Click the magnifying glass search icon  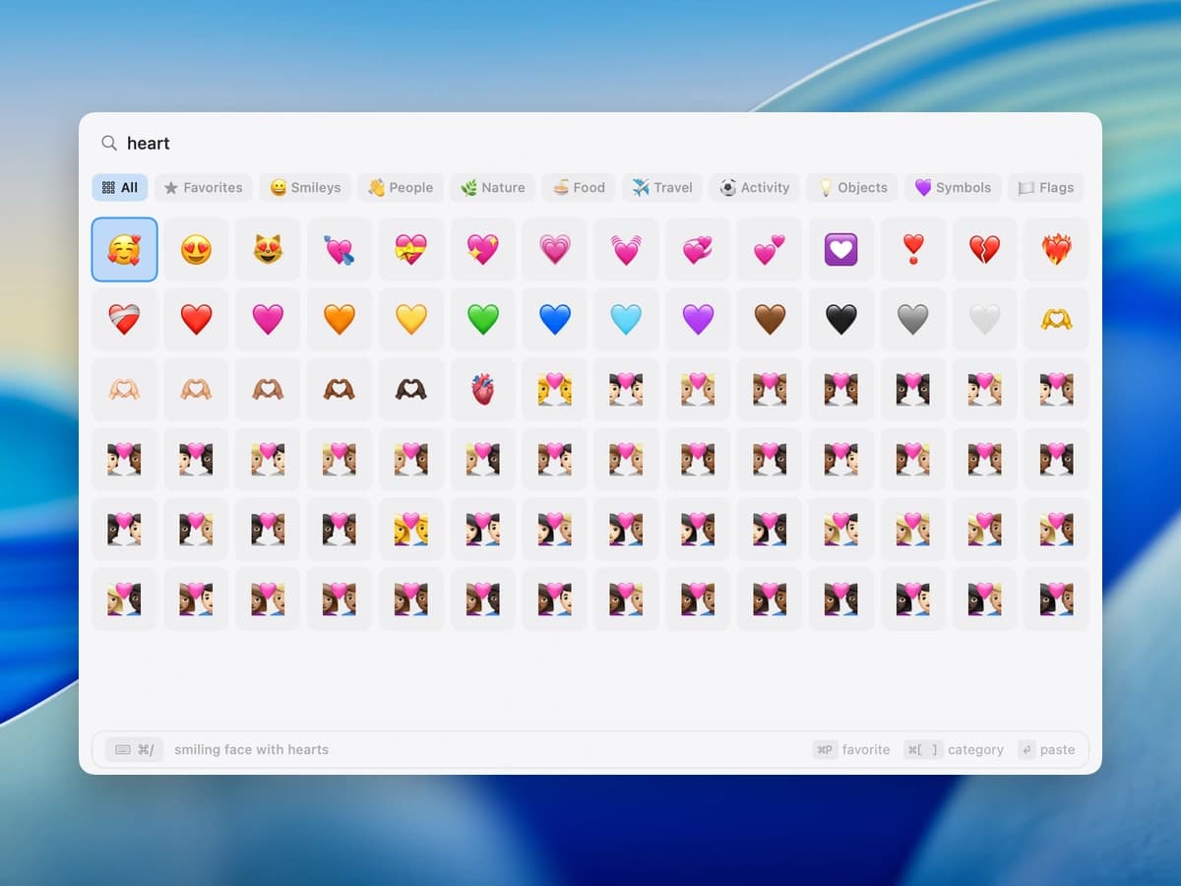109,143
